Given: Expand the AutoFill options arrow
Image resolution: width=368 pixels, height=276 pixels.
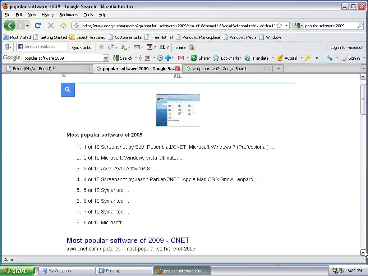Looking at the screenshot, I should point(302,58).
